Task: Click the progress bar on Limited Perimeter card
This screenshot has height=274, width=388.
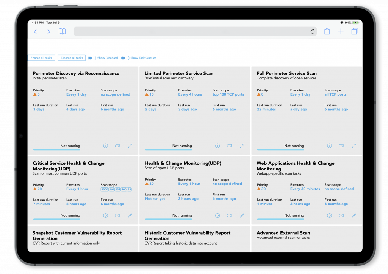Action: pos(168,150)
